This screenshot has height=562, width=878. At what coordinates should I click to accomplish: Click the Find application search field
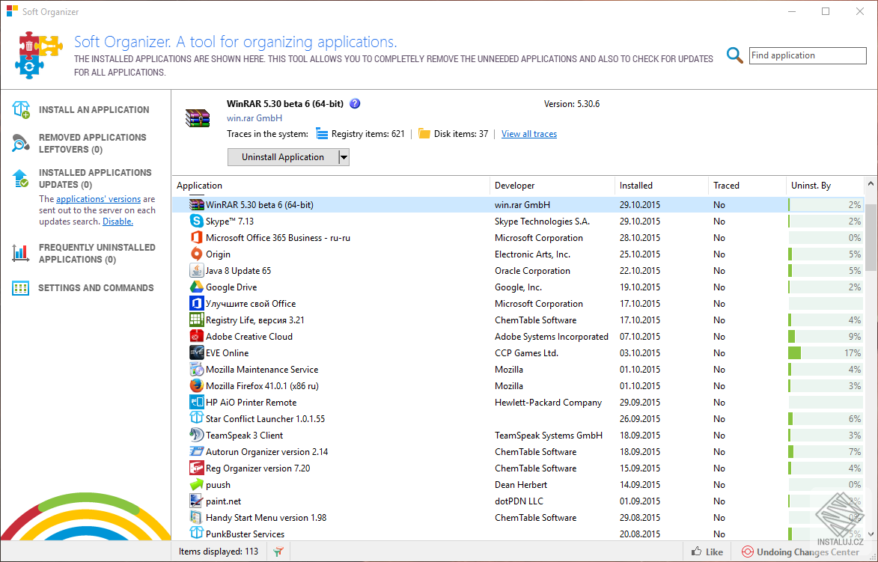pyautogui.click(x=808, y=55)
